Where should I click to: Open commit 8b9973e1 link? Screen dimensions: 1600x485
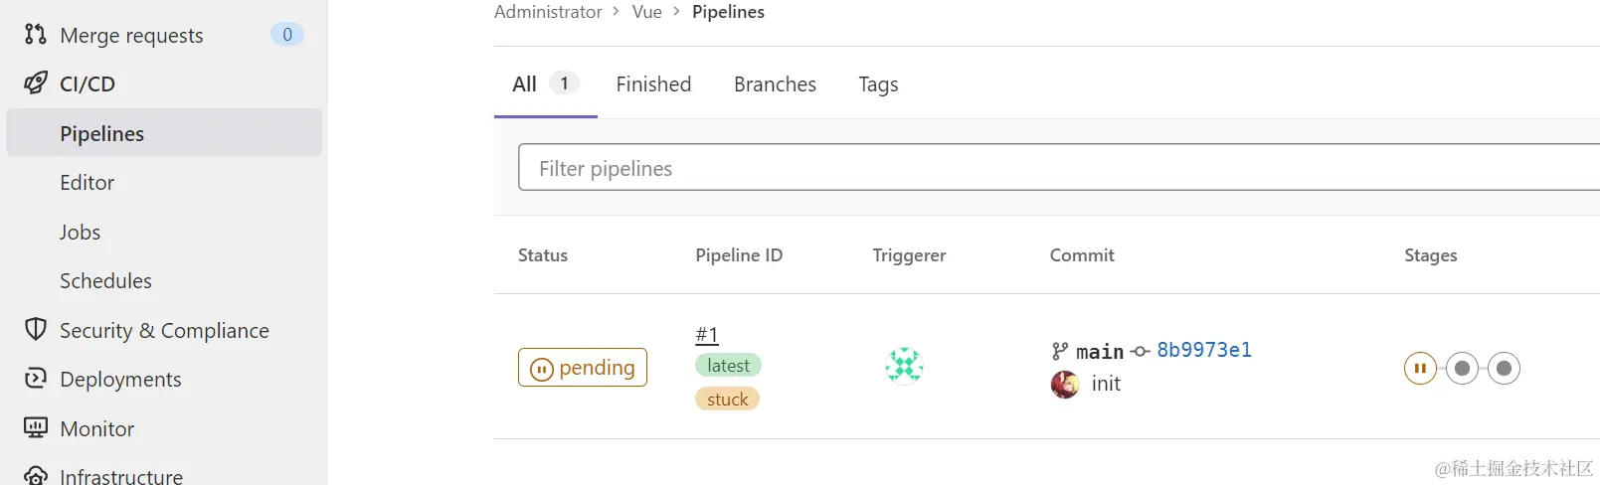coord(1204,350)
